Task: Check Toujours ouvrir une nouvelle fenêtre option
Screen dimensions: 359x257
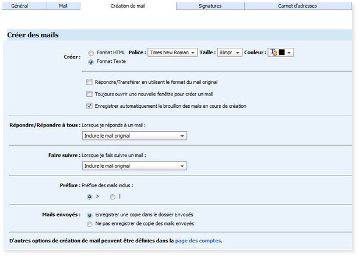Action: click(89, 94)
